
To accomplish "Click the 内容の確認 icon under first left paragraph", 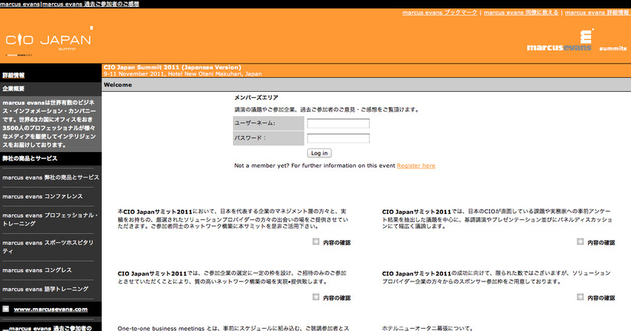I will click(316, 242).
